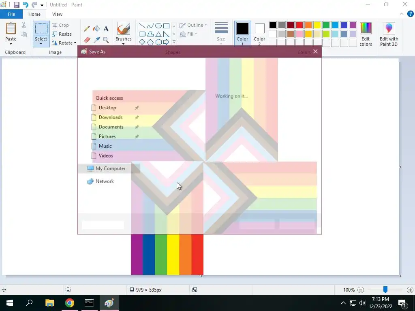Viewport: 415px width, 311px height.
Task: Open the Paste dropdown arrow
Action: pos(11,44)
